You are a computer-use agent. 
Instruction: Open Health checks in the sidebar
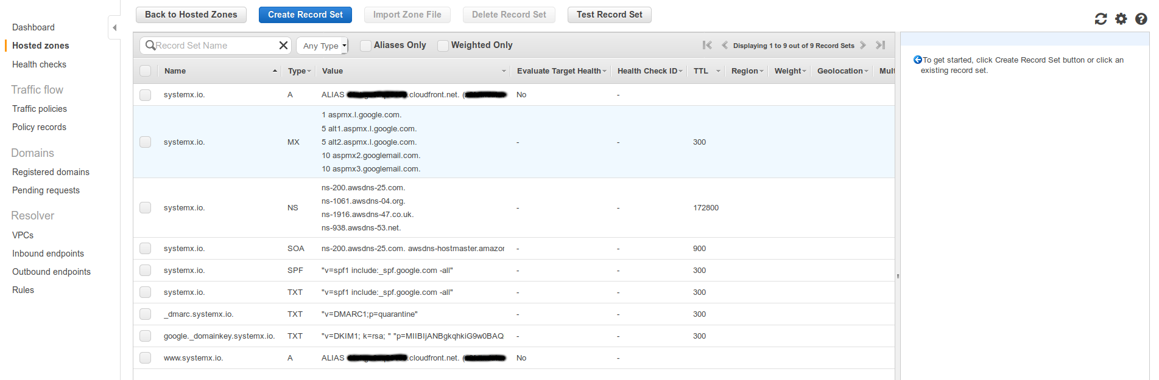point(39,64)
